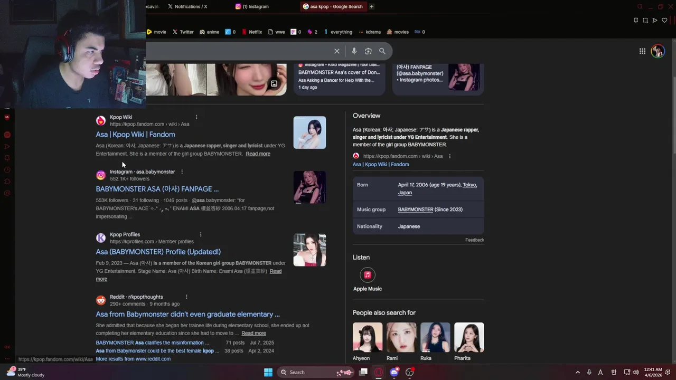676x380 pixels.
Task: View Ahyeon in People also search for
Action: pyautogui.click(x=368, y=342)
